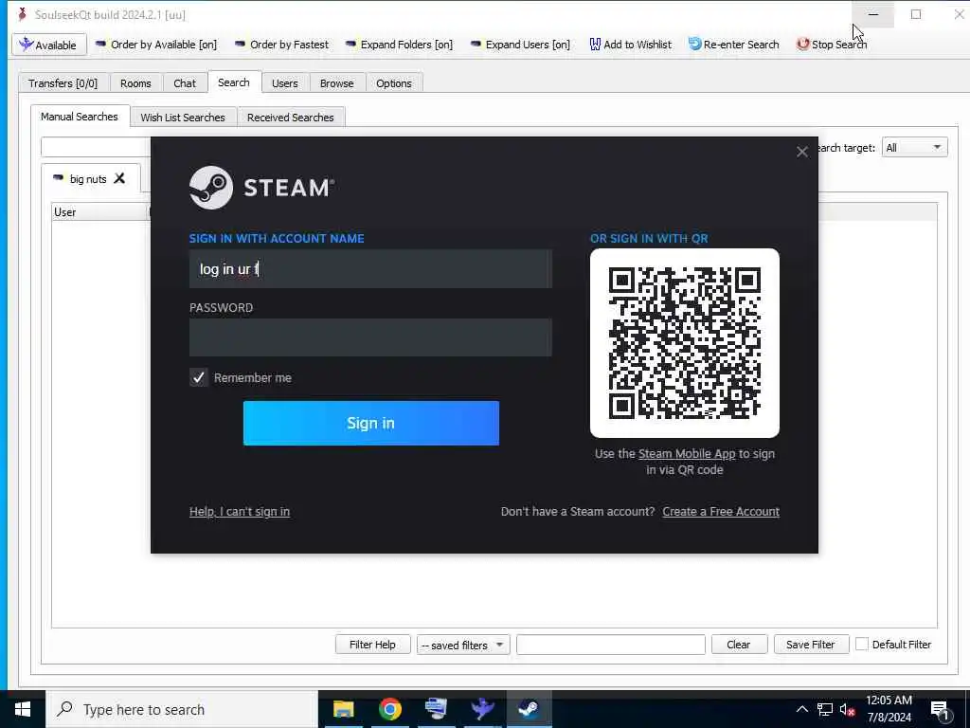This screenshot has height=728, width=970.
Task: Toggle Order by Fastest option
Action: click(x=282, y=45)
